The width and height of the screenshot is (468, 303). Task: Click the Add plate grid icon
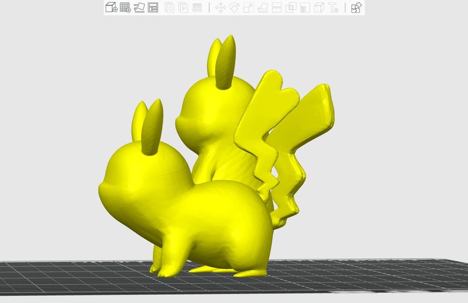(x=125, y=7)
